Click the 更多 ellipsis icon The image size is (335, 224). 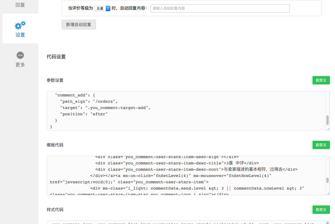pos(20,55)
